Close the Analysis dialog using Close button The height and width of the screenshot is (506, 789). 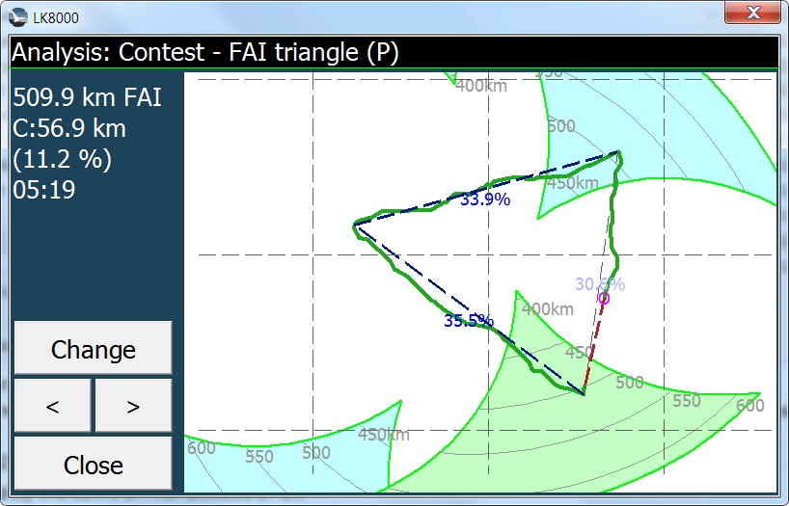click(93, 464)
